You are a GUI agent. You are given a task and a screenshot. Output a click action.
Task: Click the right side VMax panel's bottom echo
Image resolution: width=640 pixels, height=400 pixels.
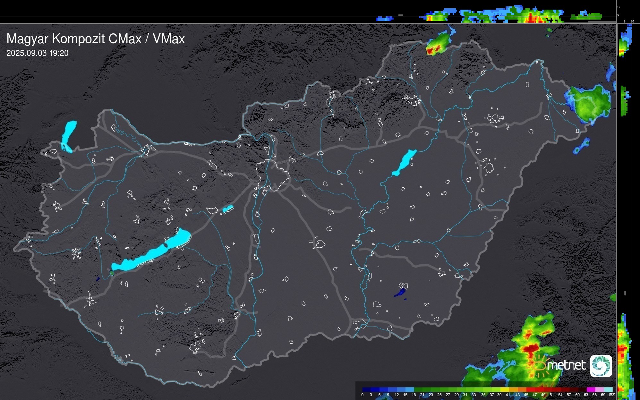(622, 353)
